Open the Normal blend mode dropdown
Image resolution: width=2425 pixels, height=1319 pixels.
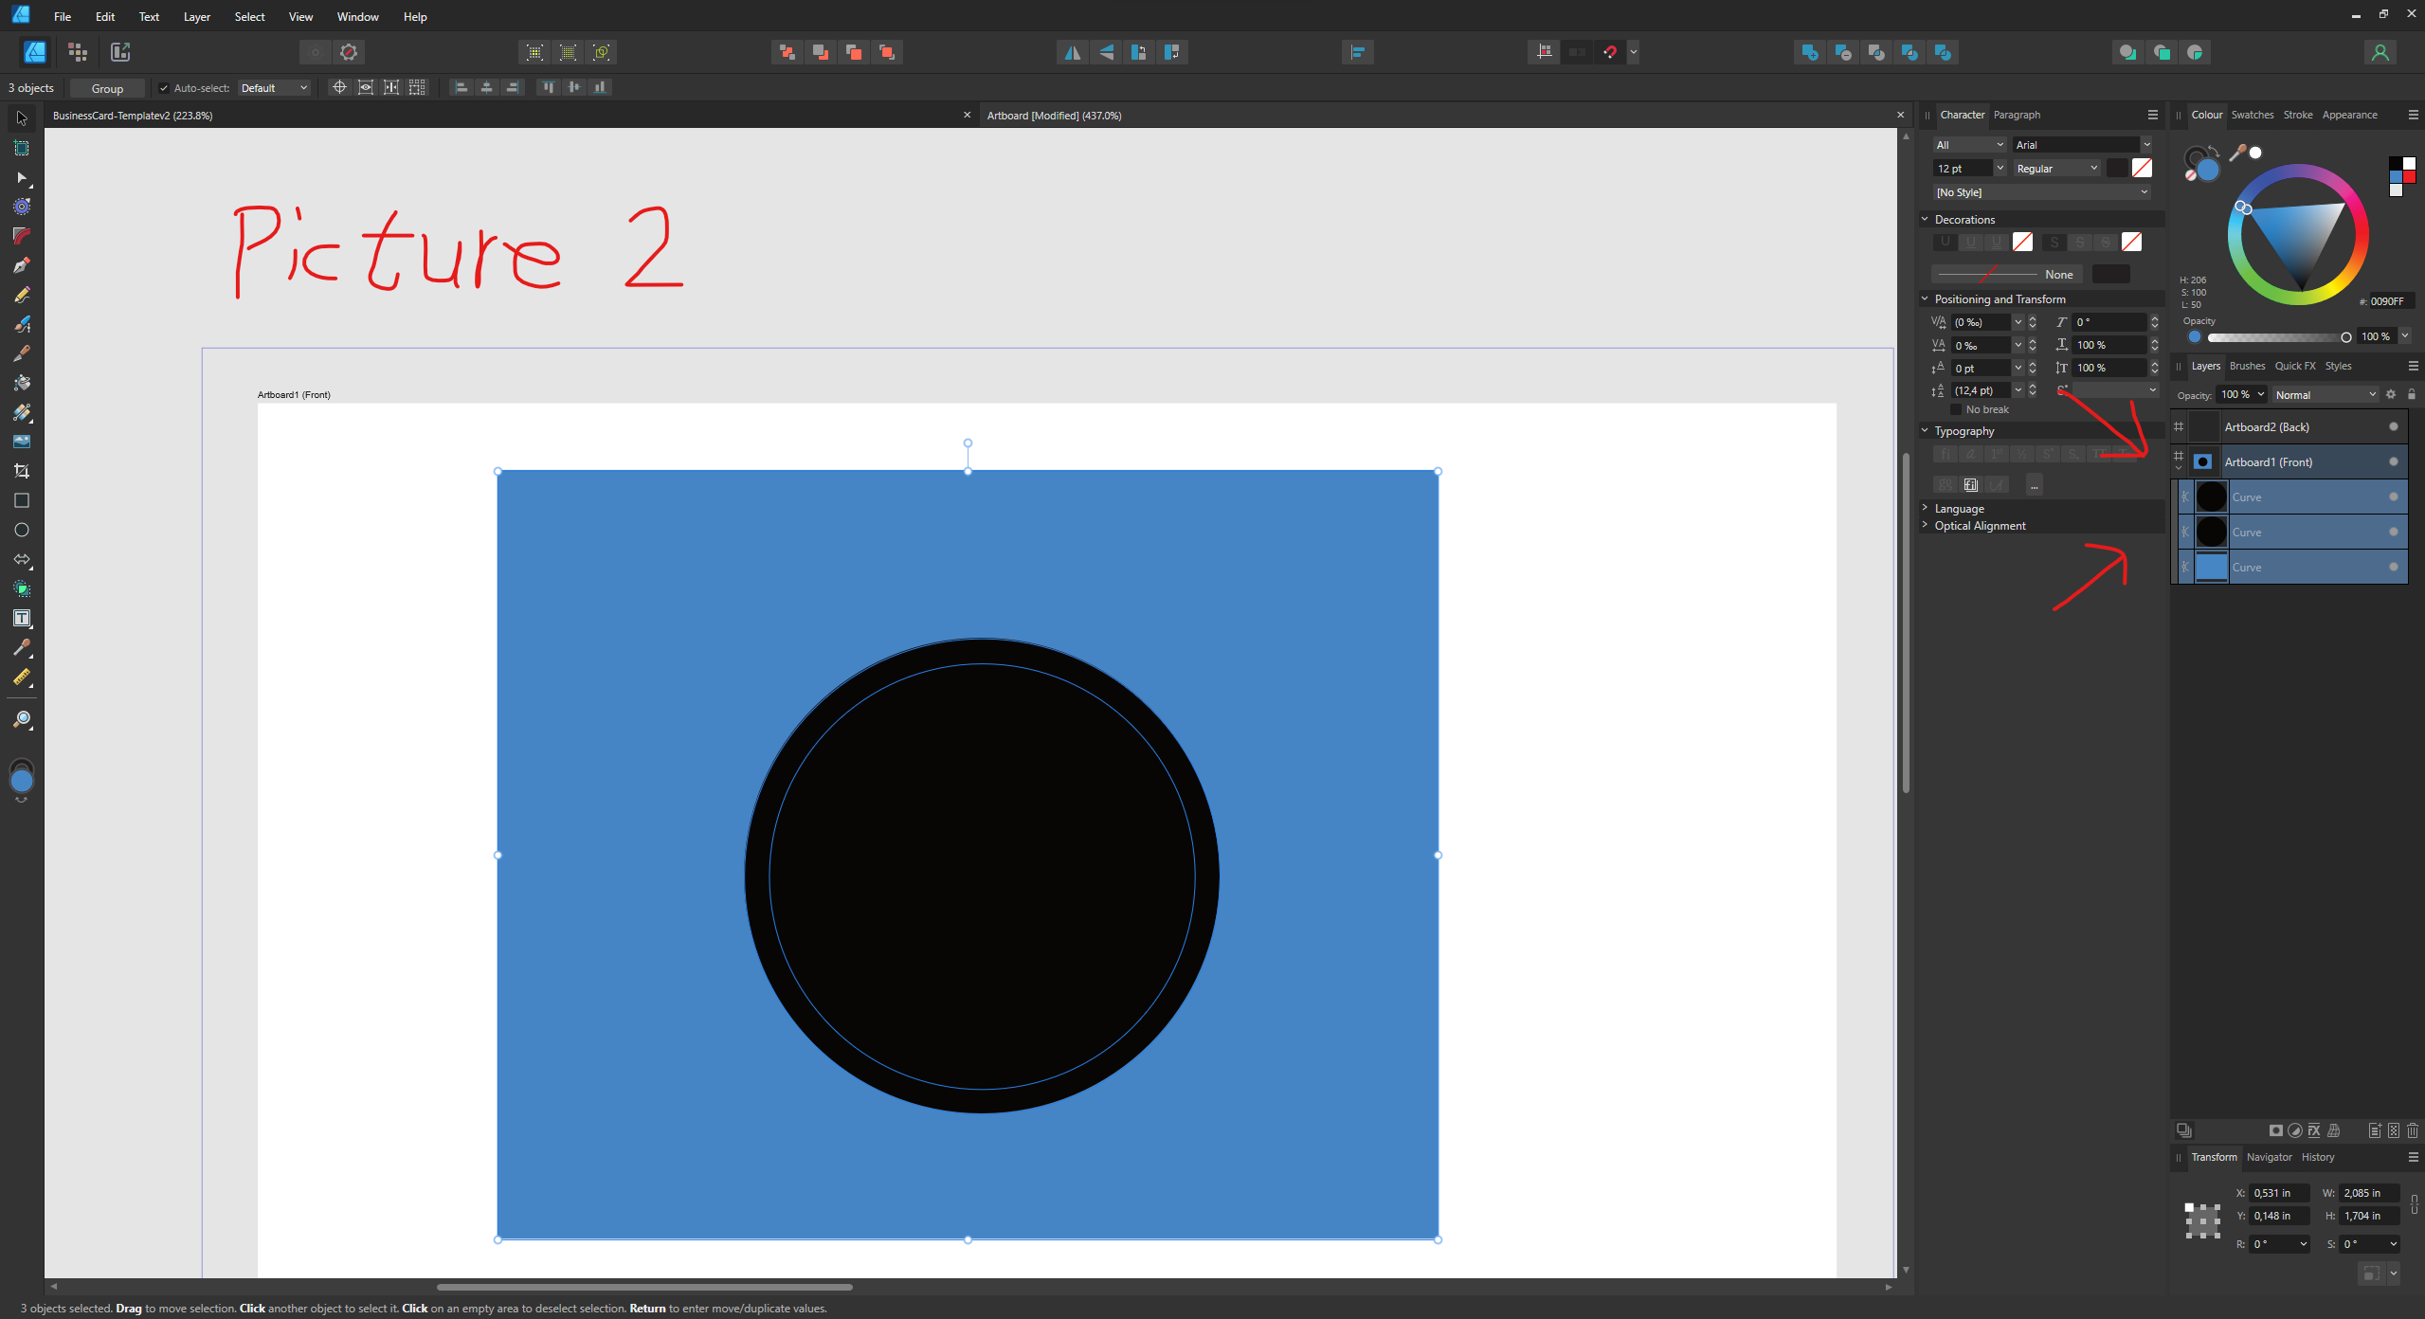(x=2325, y=395)
